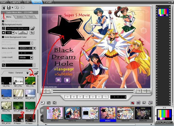Image resolution: width=174 pixels, height=126 pixels.
Task: Reset the audio settings with the return-arrow button
Action: click(32, 33)
